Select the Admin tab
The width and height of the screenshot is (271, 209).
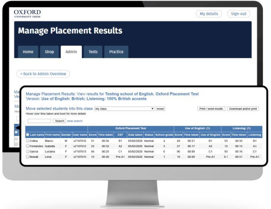[x=71, y=52]
